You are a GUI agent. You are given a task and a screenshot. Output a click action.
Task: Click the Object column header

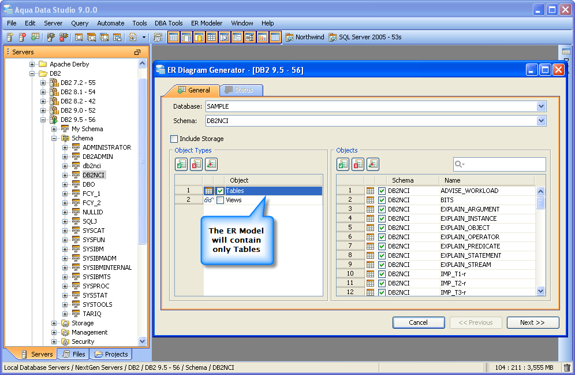coord(273,180)
